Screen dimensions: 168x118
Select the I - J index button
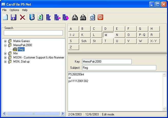pyautogui.click(x=73, y=35)
